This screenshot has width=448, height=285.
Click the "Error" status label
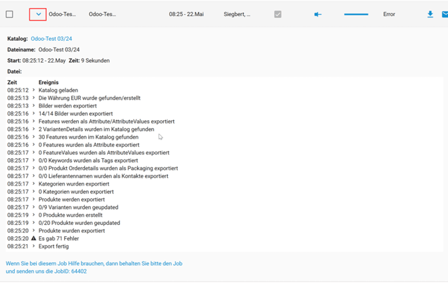pyautogui.click(x=389, y=14)
